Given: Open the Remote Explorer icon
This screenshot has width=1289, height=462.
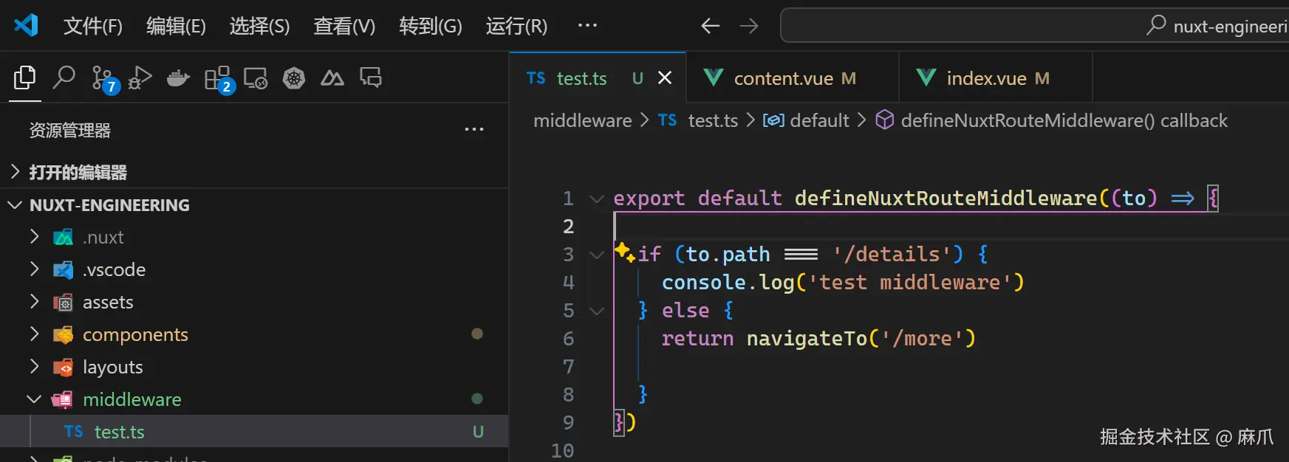Looking at the screenshot, I should pos(256,77).
